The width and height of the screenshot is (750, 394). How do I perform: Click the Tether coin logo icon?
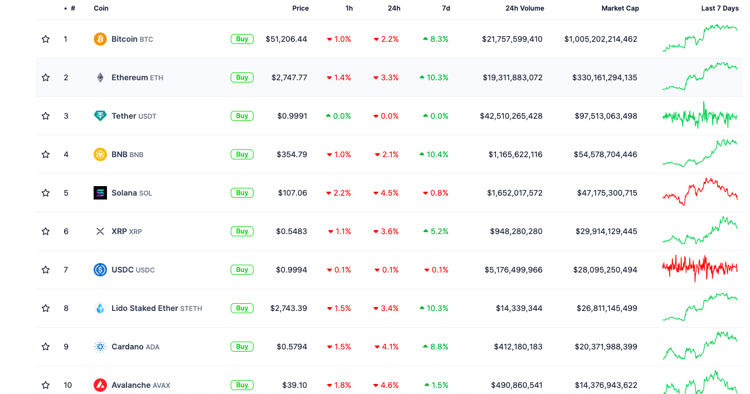tap(100, 116)
